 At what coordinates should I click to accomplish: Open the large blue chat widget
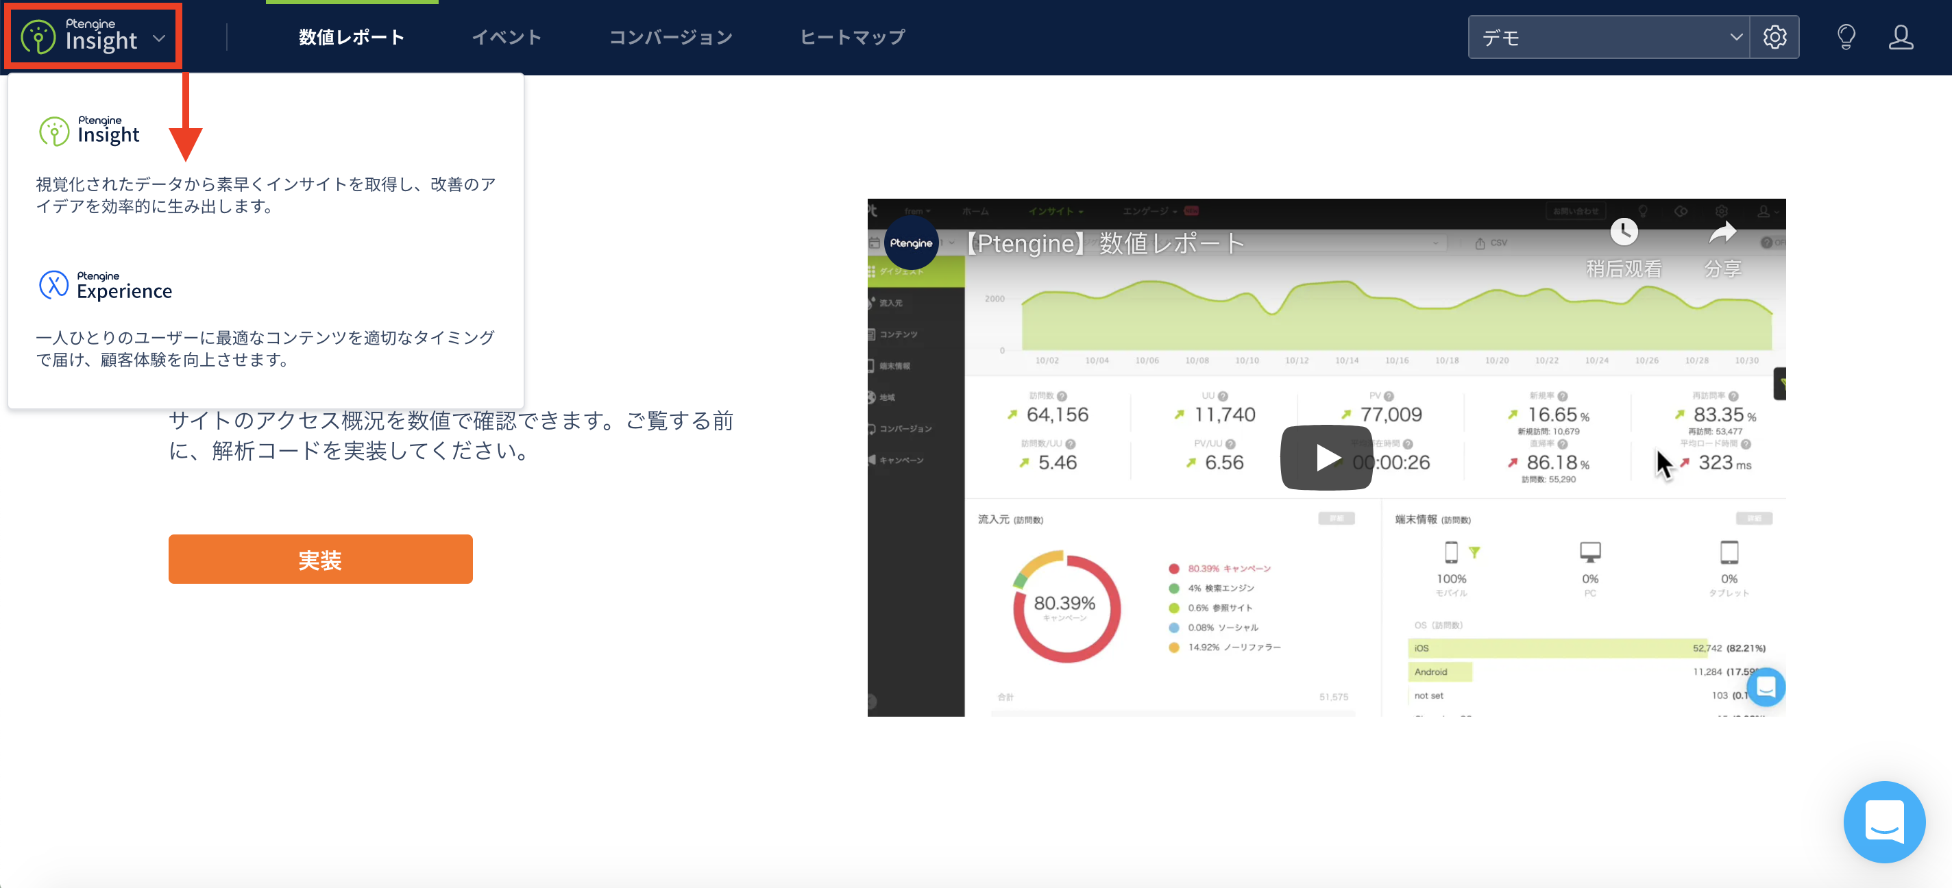click(x=1883, y=822)
